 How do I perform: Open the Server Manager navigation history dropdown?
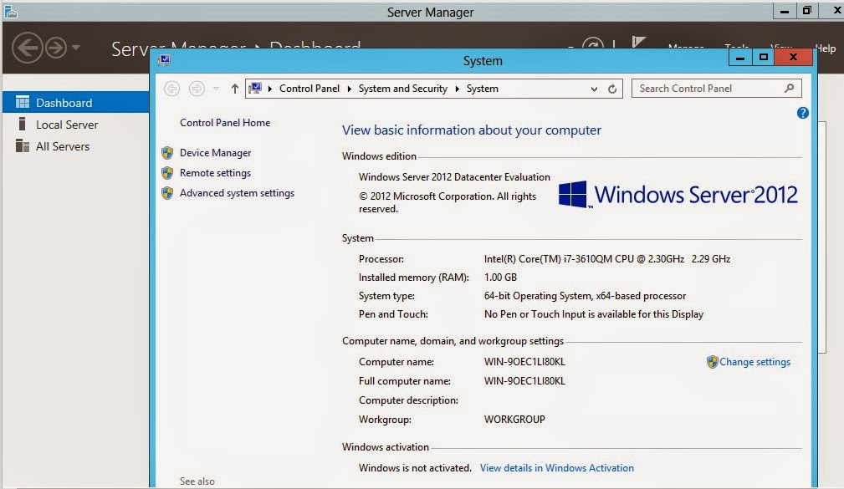pyautogui.click(x=76, y=48)
